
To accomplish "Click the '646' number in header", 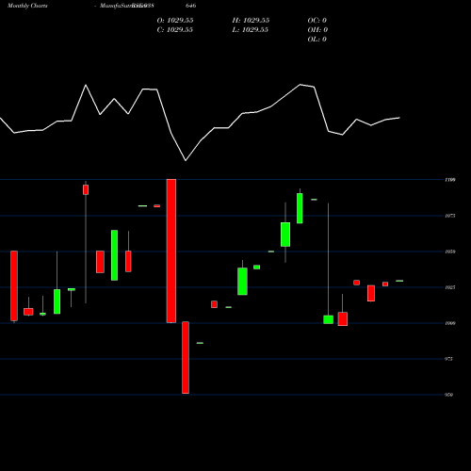I will click(191, 6).
